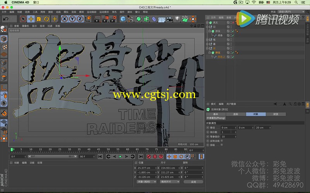Open the viewport 摄像机 menu
Screen dimensions: 310x193
[x=25, y=26]
